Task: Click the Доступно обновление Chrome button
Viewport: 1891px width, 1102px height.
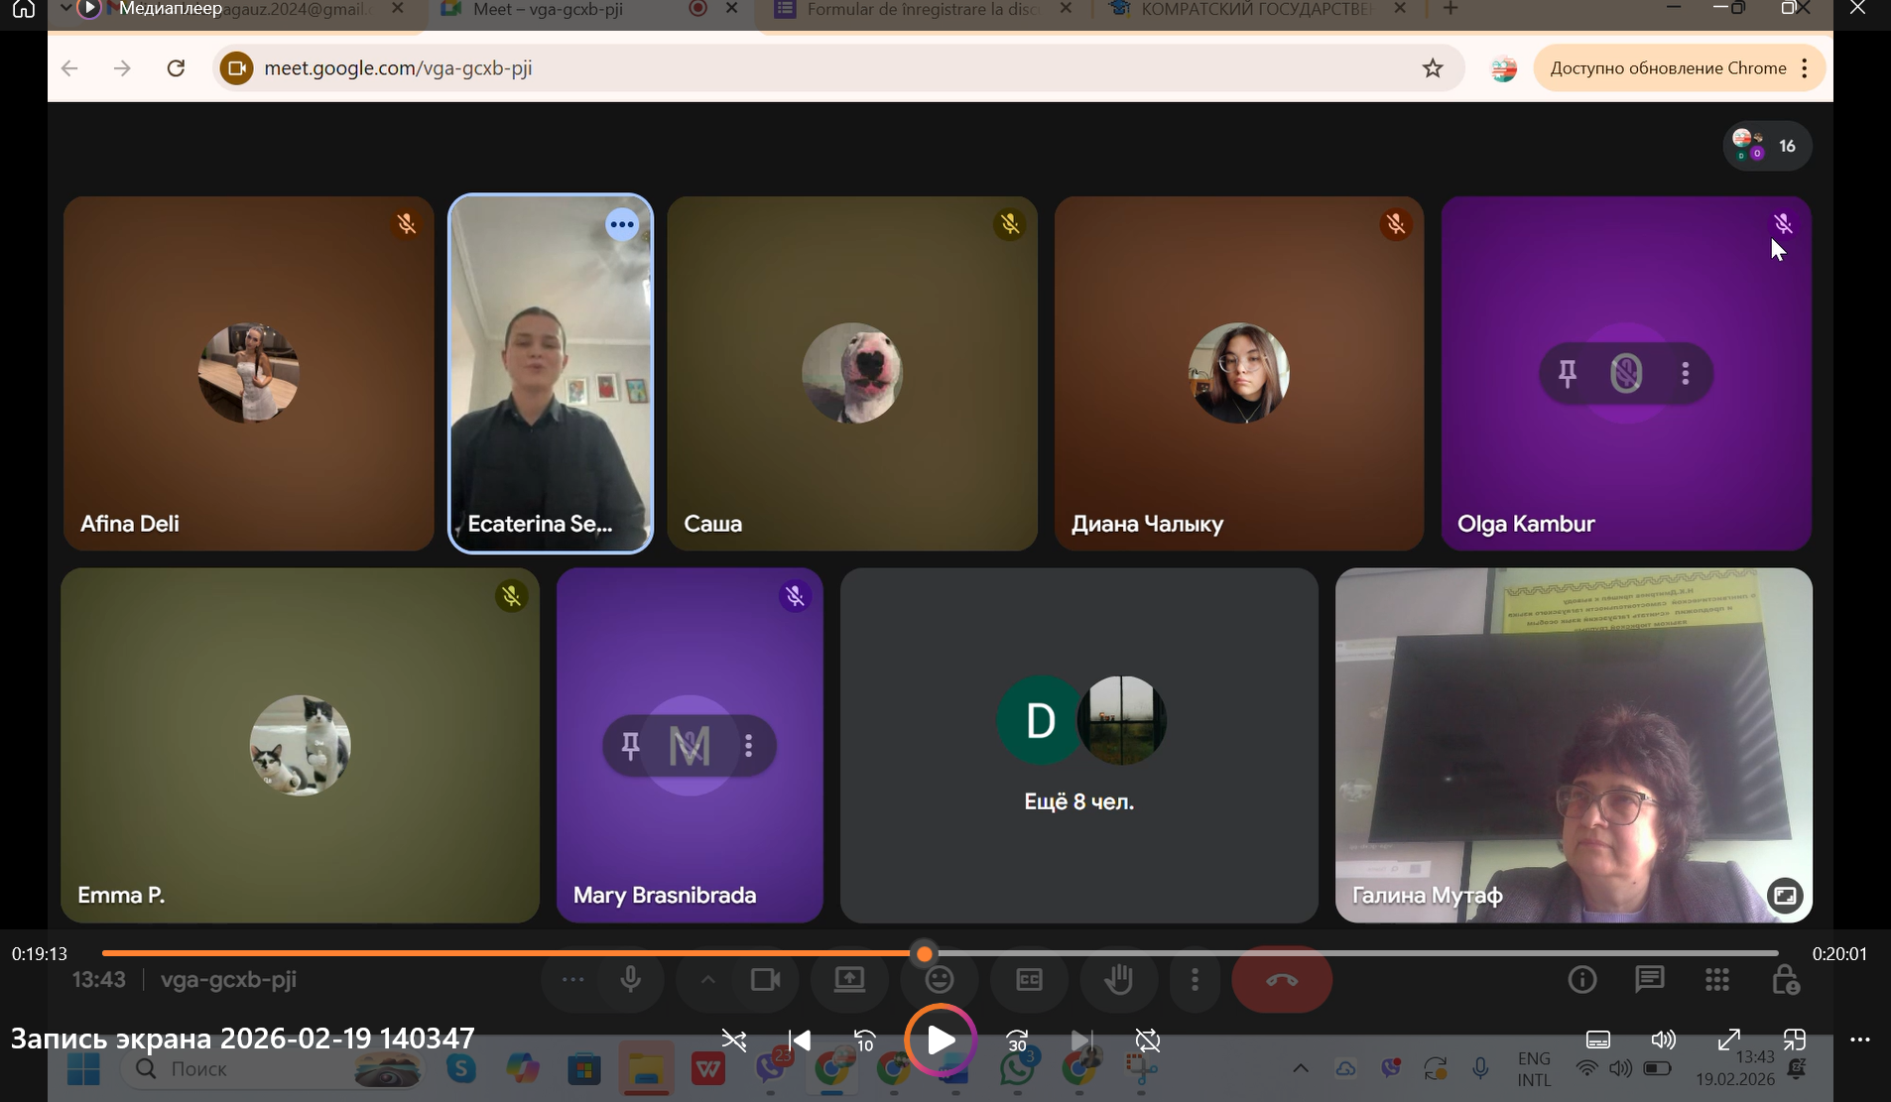Action: pyautogui.click(x=1668, y=68)
